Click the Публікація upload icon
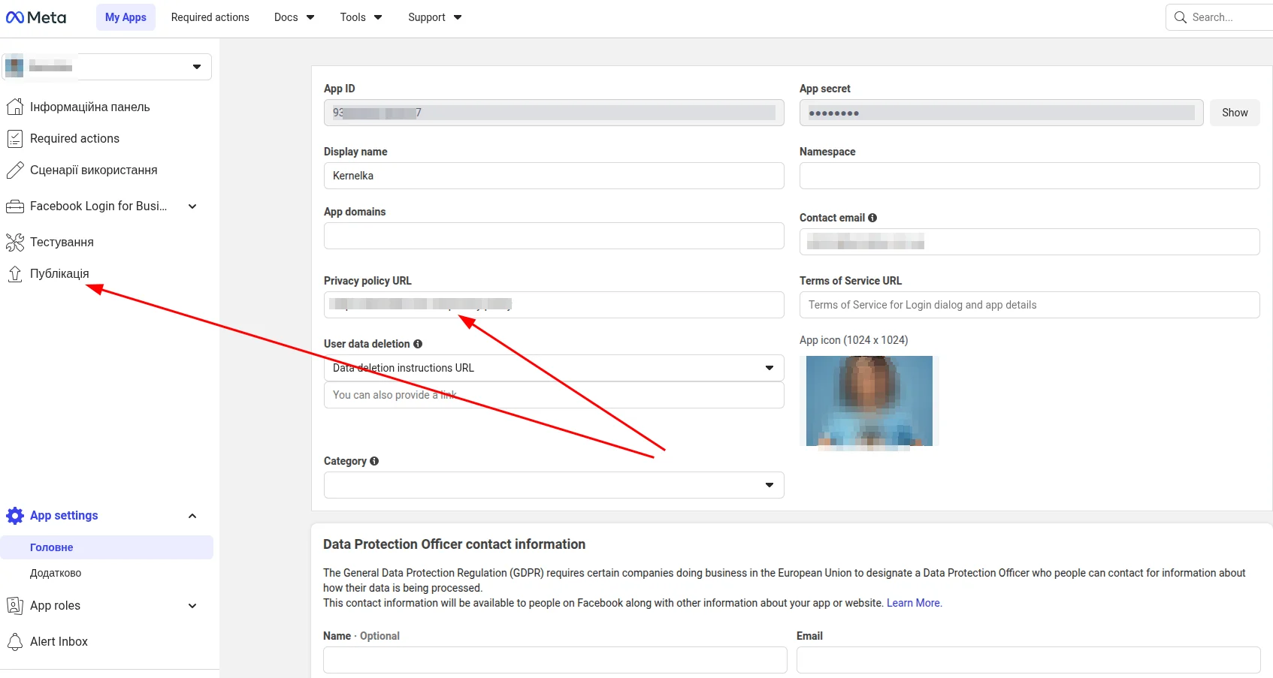Image resolution: width=1273 pixels, height=678 pixels. (14, 274)
